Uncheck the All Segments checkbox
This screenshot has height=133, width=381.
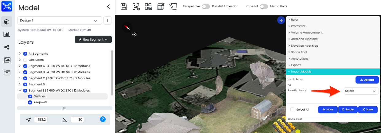pos(25,54)
